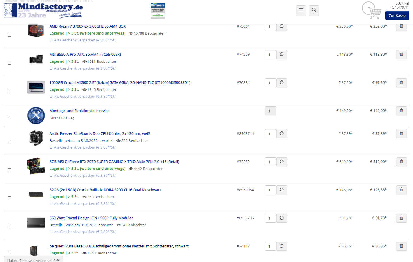This screenshot has height=262, width=413.
Task: Enable gift wrapping for RTX 2070 SUPER
Action: pos(51,175)
